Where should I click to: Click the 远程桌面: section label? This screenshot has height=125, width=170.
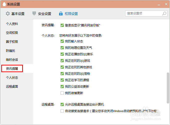(48, 105)
